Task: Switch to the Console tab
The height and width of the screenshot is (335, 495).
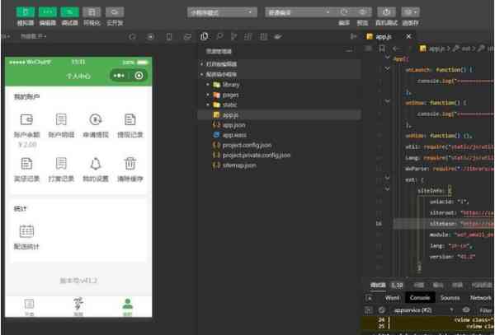Action: pyautogui.click(x=419, y=297)
